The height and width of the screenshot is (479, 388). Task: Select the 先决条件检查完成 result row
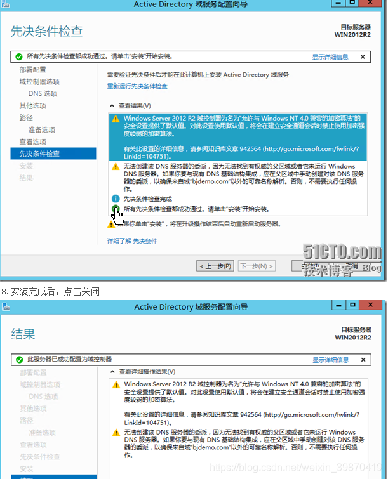[x=148, y=199]
